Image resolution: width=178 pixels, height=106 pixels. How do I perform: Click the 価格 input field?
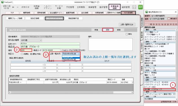[26, 50]
